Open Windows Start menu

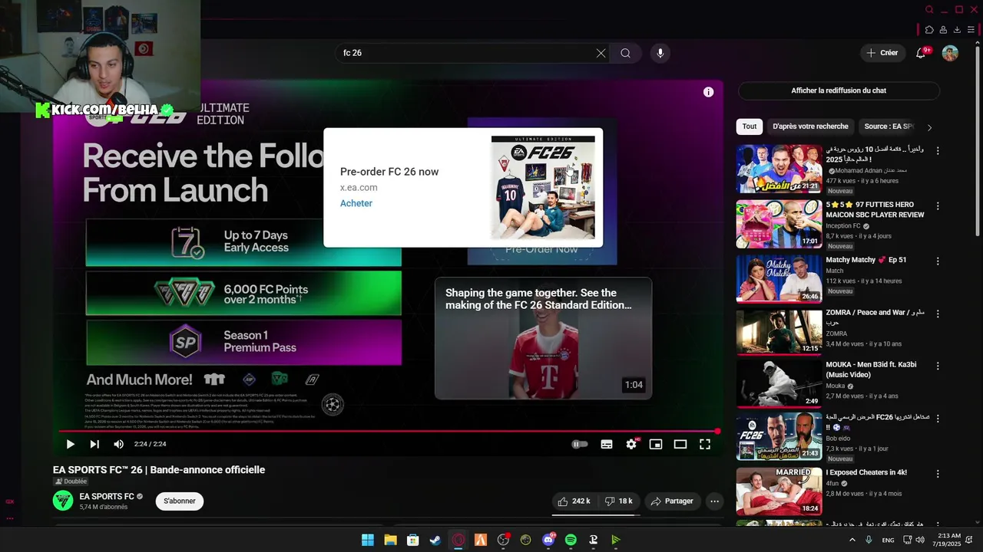point(368,540)
